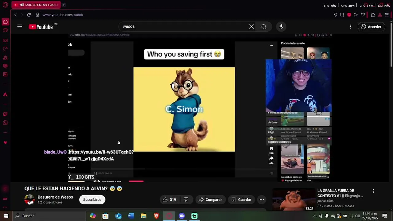Open the Basurero de Wesos avatar
The height and width of the screenshot is (221, 393).
(29, 200)
